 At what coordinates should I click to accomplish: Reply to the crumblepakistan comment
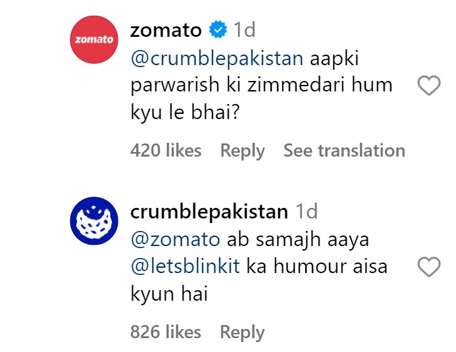pyautogui.click(x=242, y=332)
